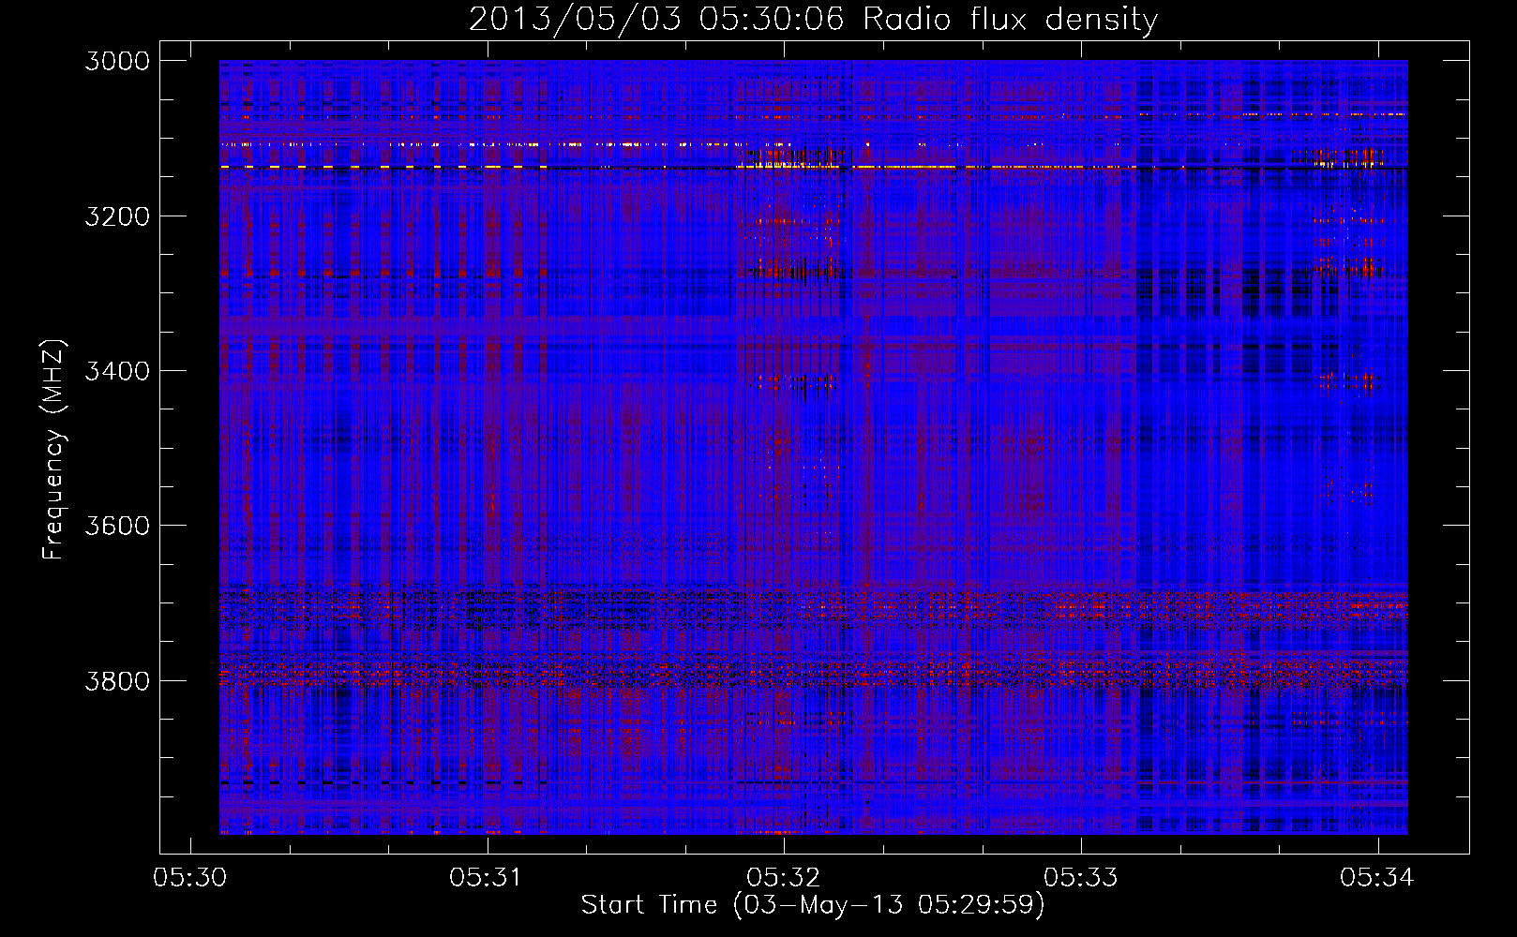1517x937 pixels.
Task: Click the 05:34 time tick label
Action: tap(1377, 877)
